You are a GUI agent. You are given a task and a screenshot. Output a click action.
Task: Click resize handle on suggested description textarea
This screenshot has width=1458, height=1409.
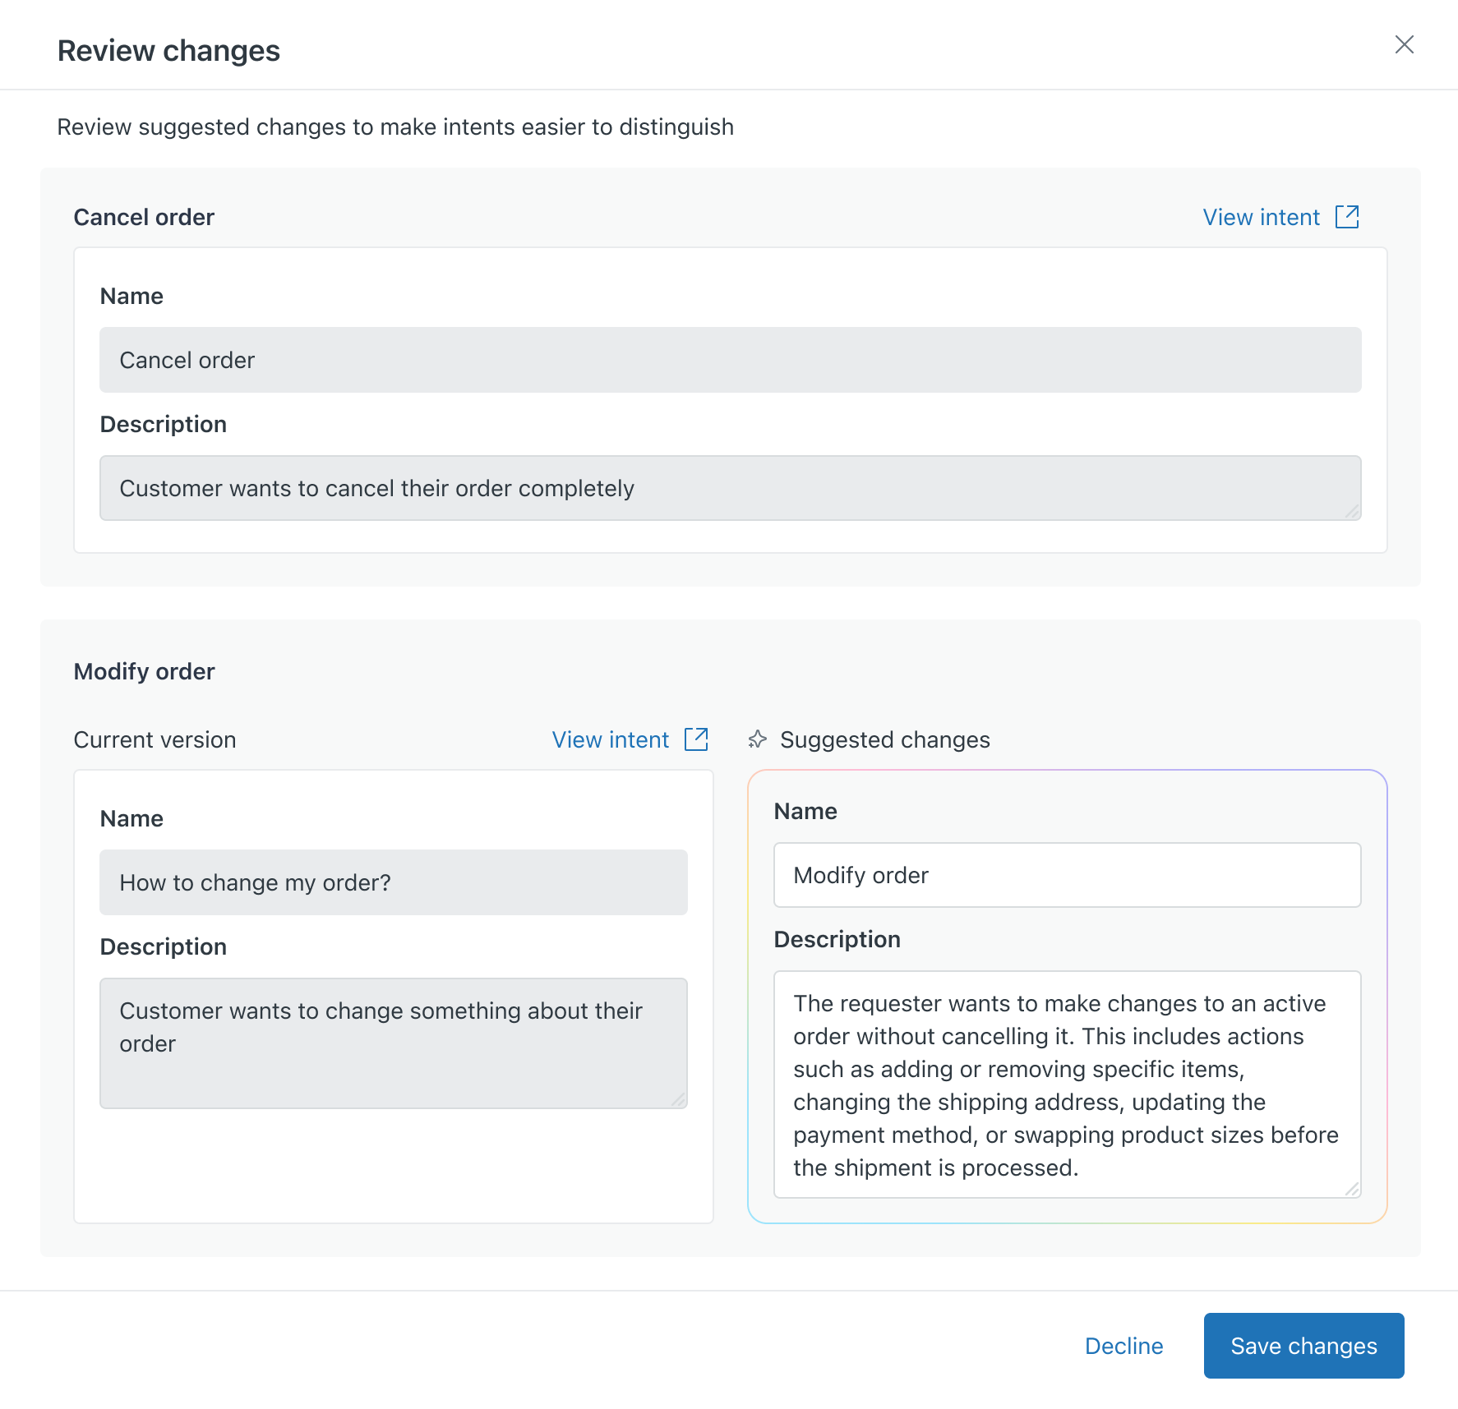click(1351, 1188)
